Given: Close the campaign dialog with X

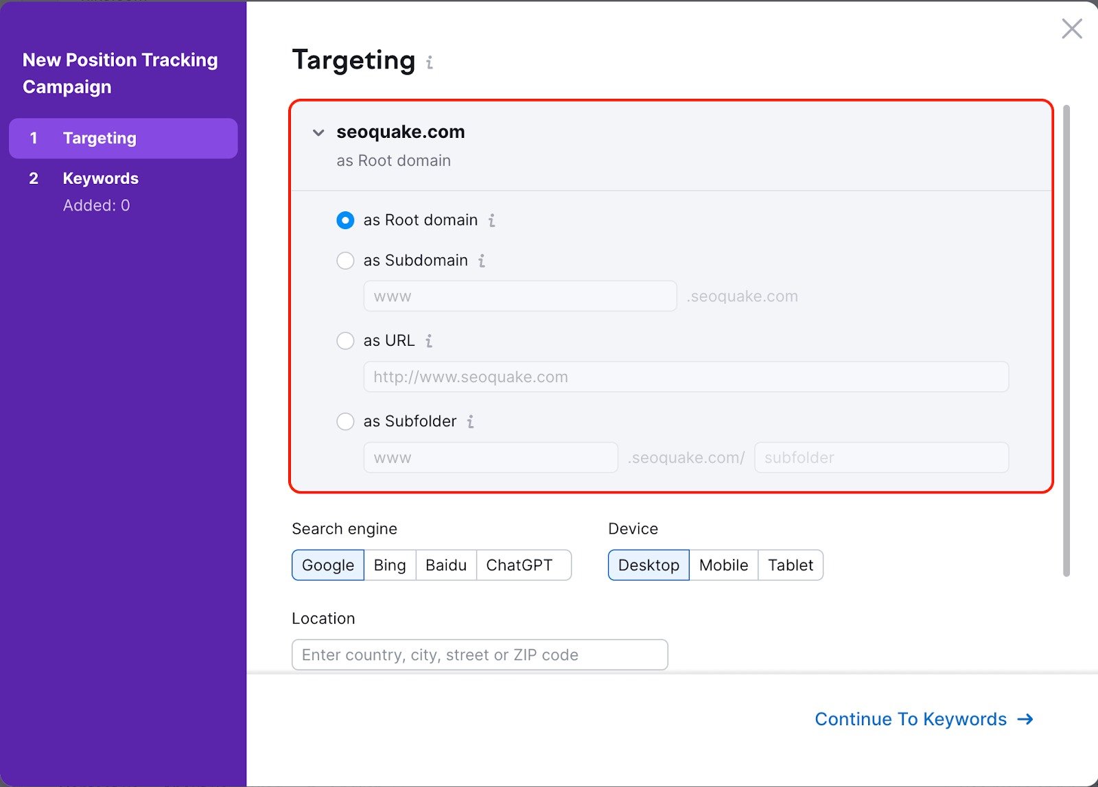Looking at the screenshot, I should click(1071, 29).
